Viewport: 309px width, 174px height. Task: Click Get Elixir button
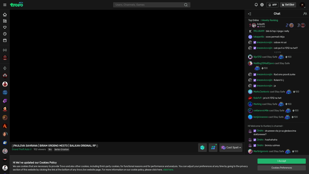pyautogui.click(x=288, y=5)
